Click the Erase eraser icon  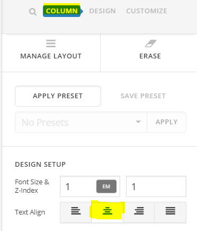(x=150, y=44)
